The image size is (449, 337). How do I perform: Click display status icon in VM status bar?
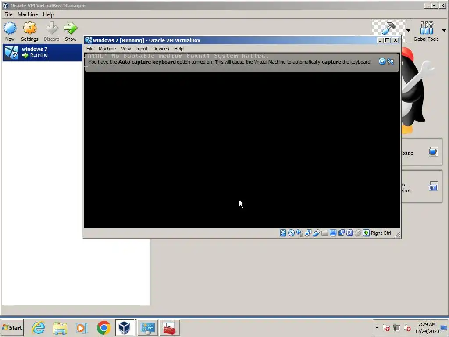point(333,233)
